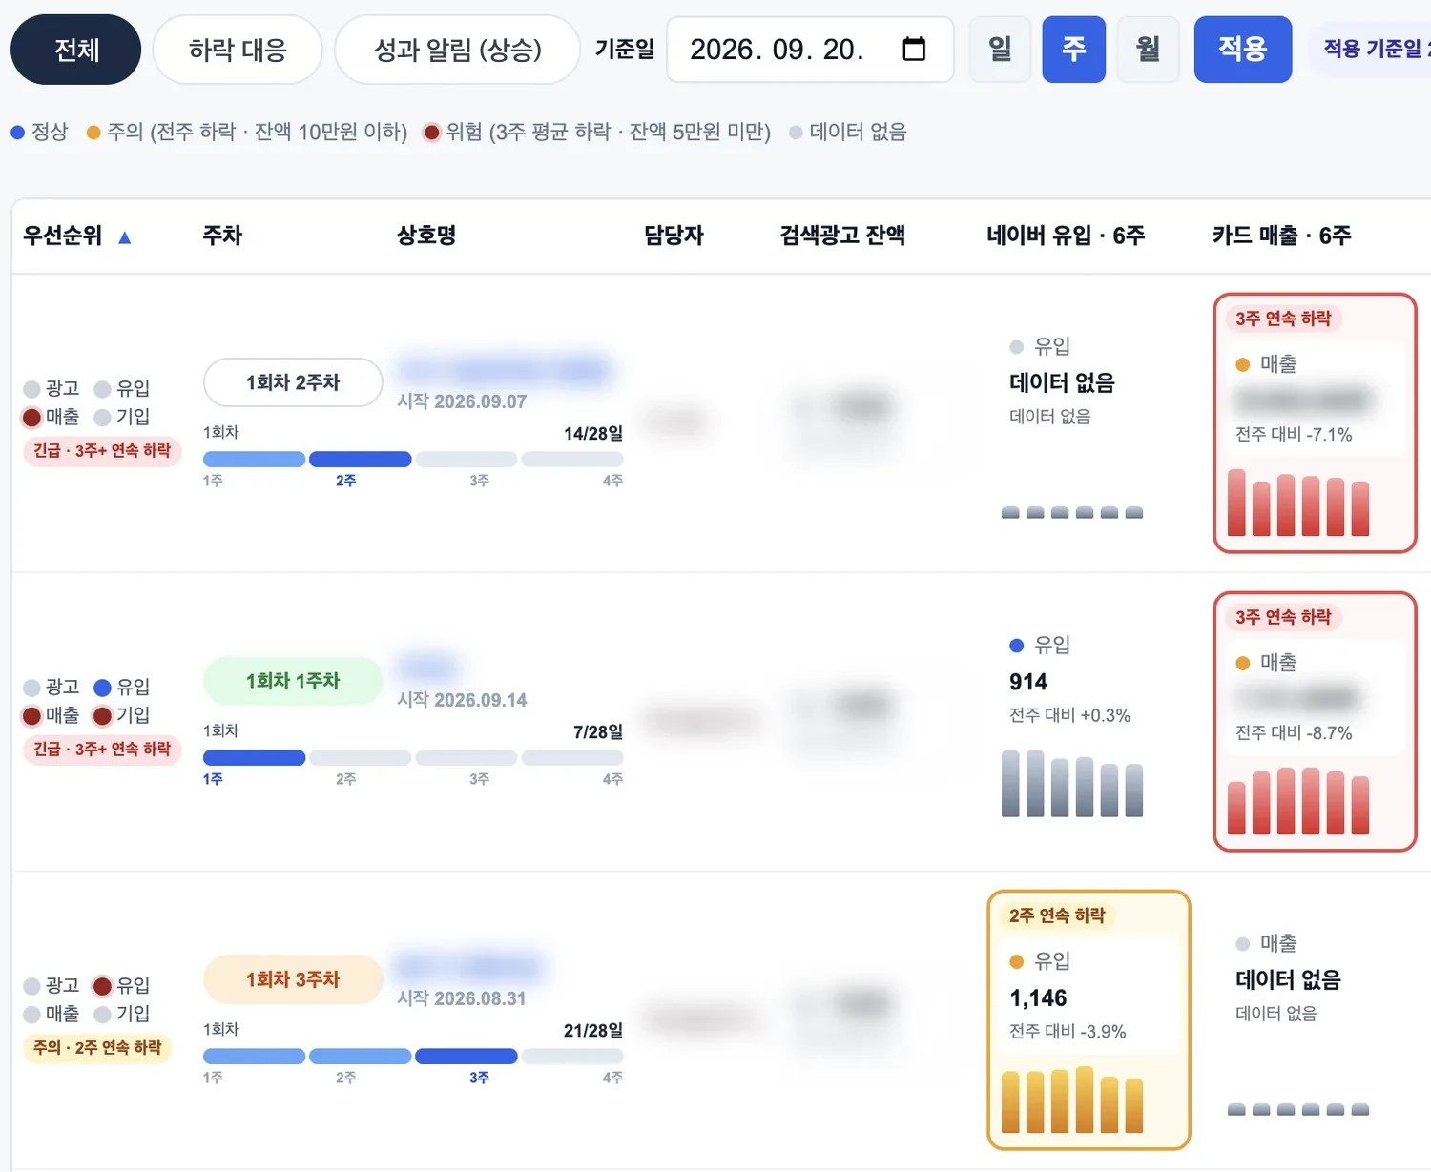
Task: Click the 14/28일 progress bar
Action: (413, 460)
